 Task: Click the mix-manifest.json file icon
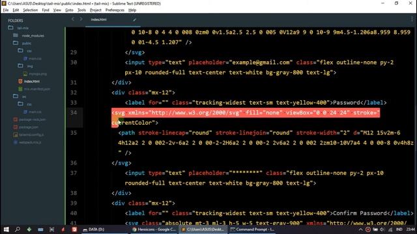(20, 89)
